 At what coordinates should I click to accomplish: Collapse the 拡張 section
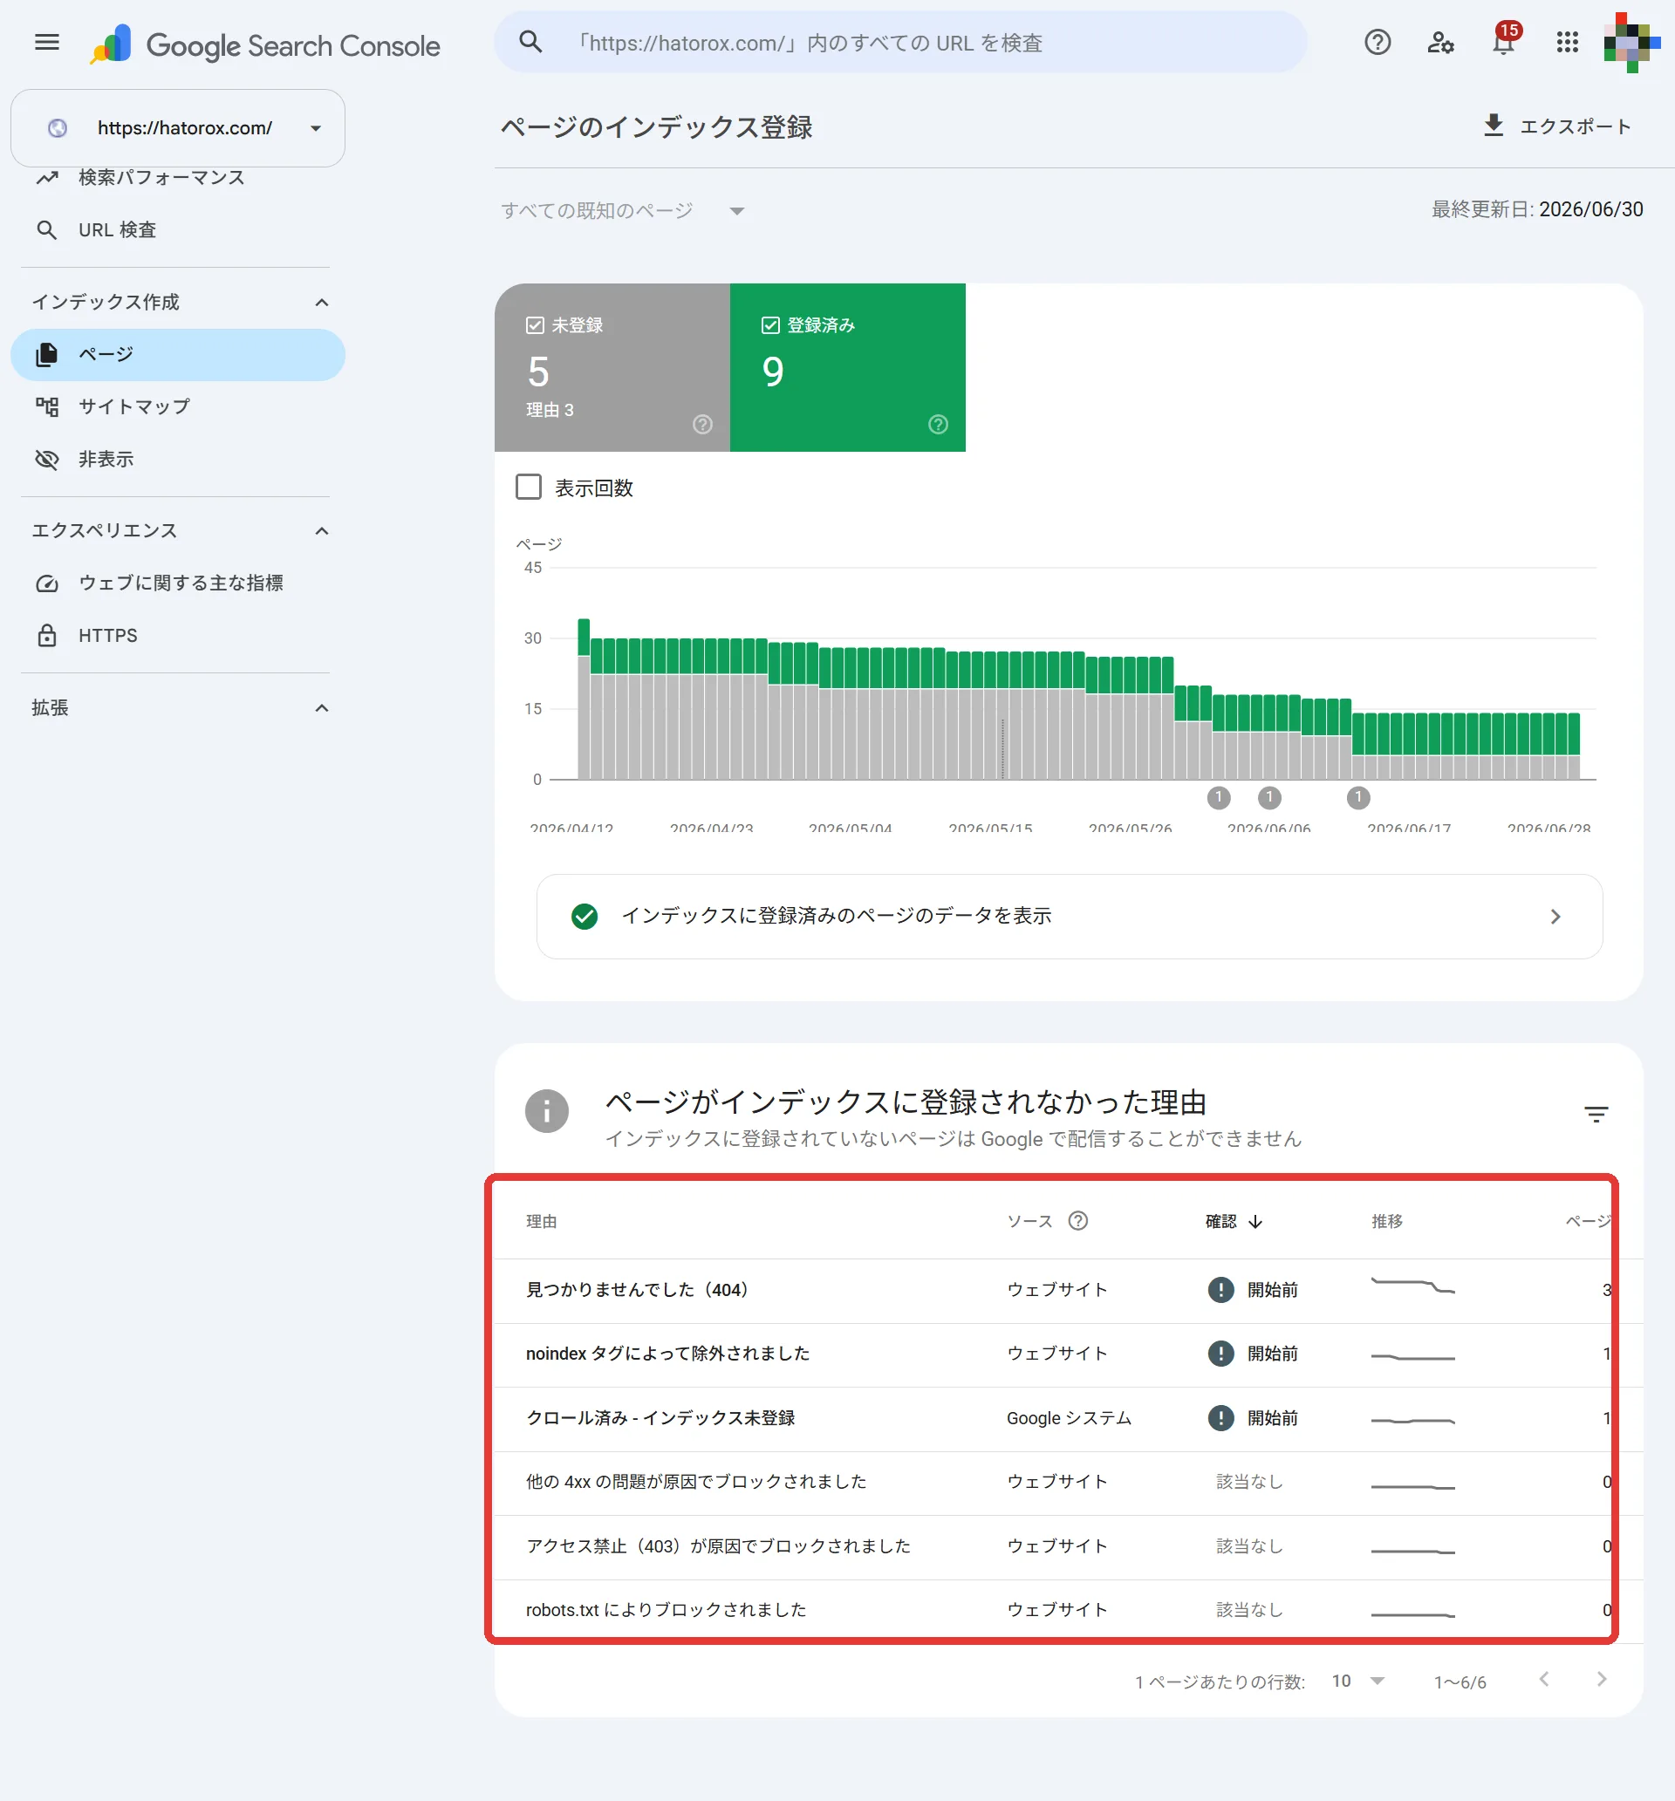point(322,708)
